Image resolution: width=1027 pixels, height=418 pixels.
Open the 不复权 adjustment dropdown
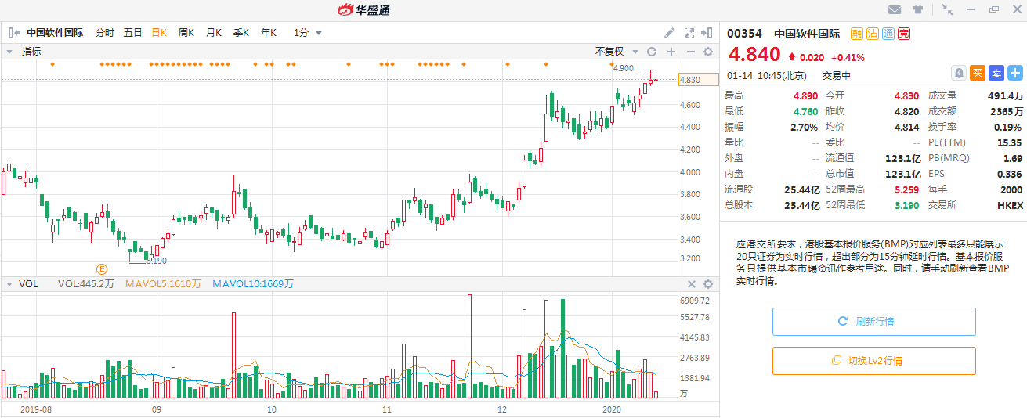[615, 52]
